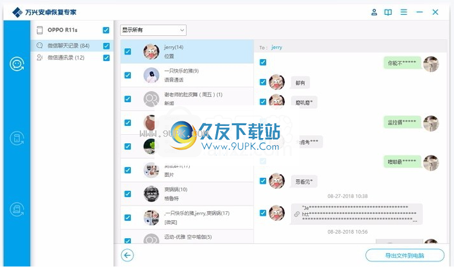The height and width of the screenshot is (271, 454).
Task: Uncheck checkbox beside the 你能不 message
Action: [x=263, y=62]
